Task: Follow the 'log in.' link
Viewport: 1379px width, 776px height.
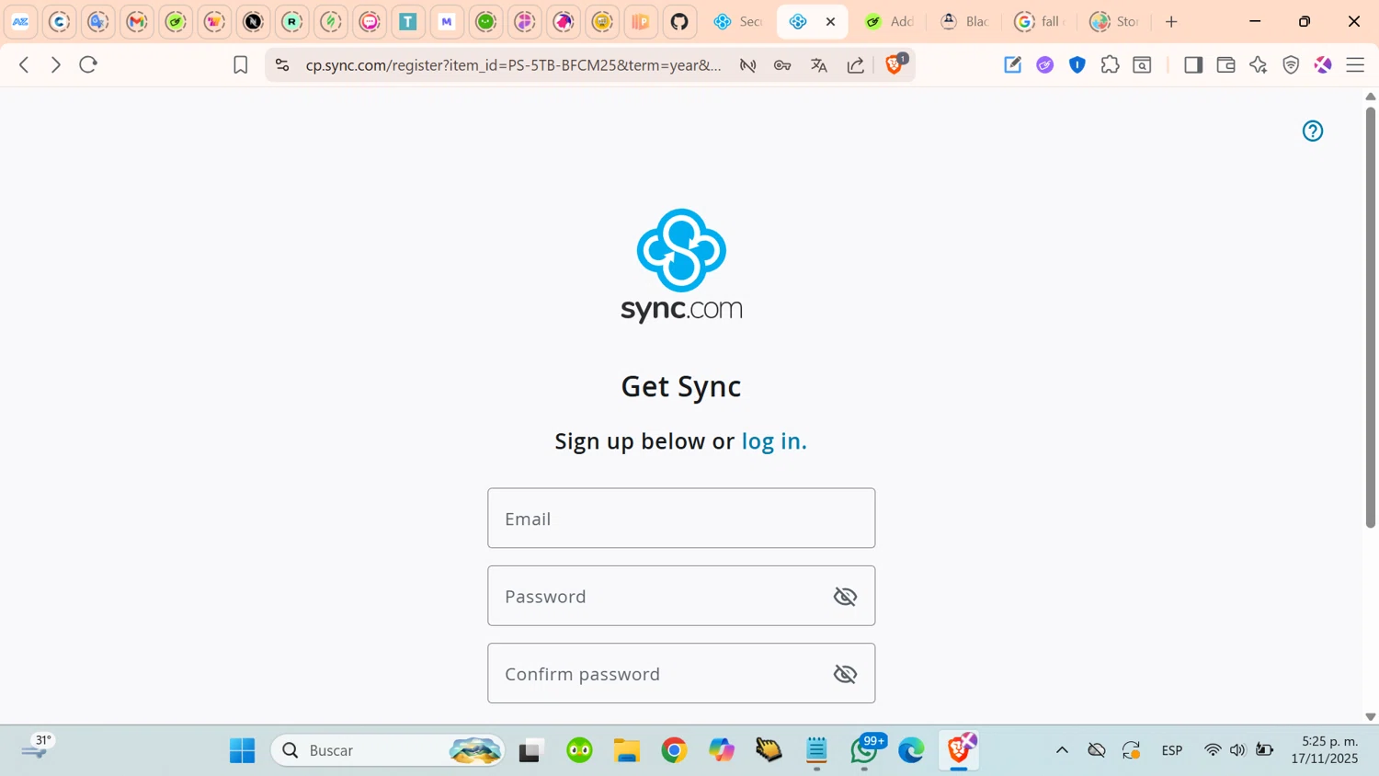Action: pos(774,441)
